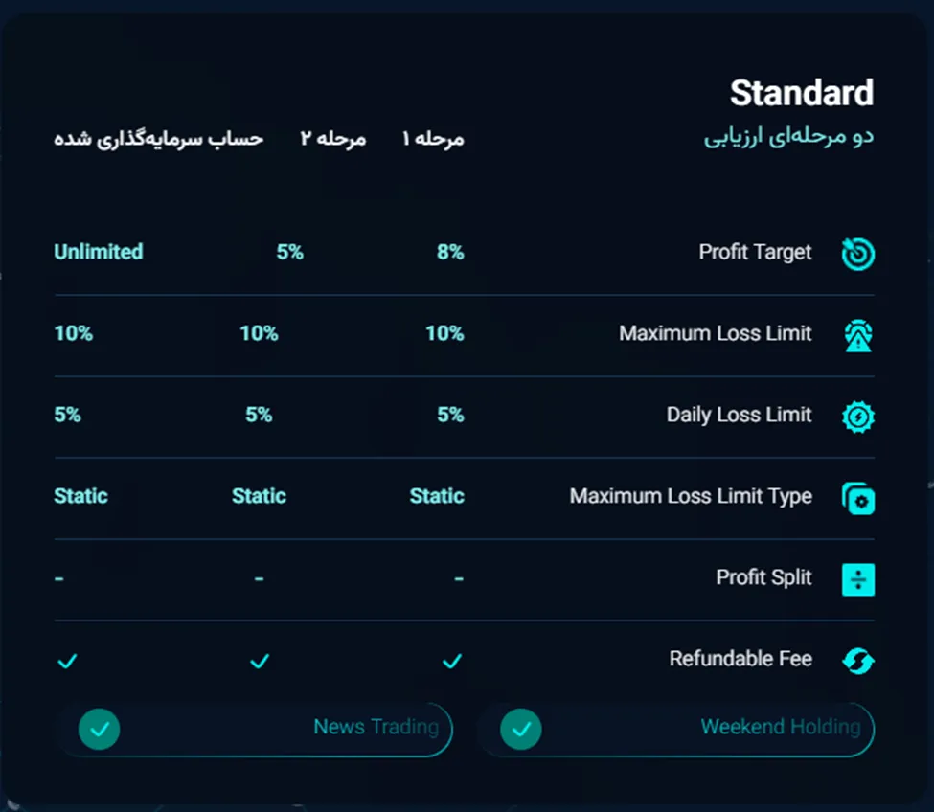The height and width of the screenshot is (812, 934).
Task: Click the Standard plan title
Action: 802,93
